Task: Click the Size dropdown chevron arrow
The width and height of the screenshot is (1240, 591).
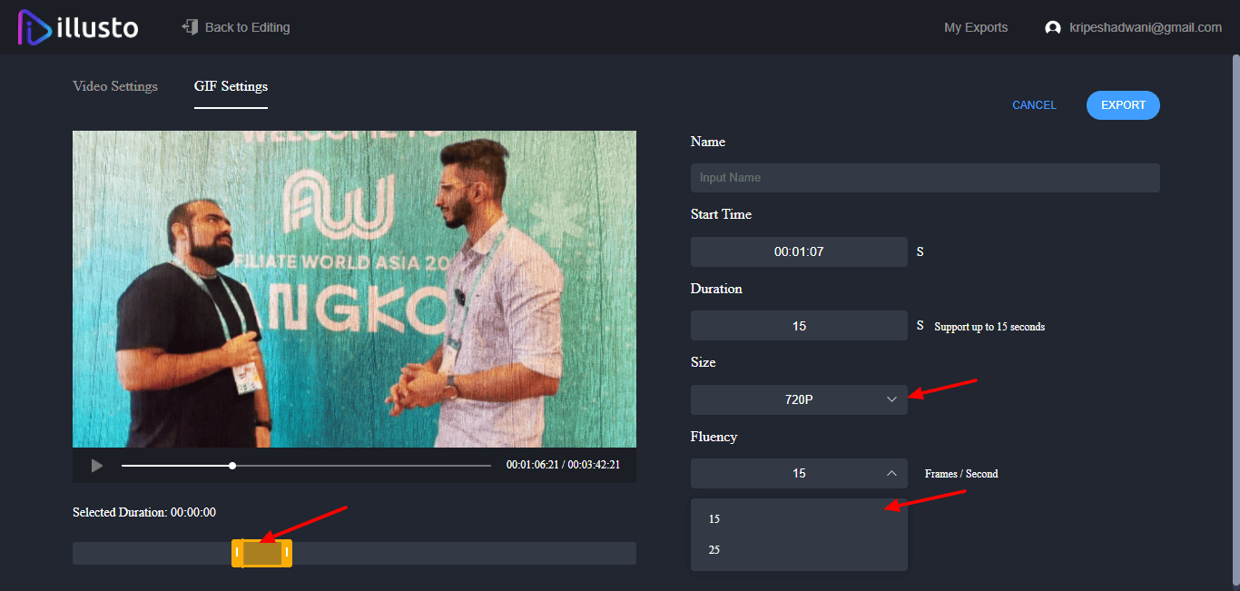Action: [x=891, y=399]
